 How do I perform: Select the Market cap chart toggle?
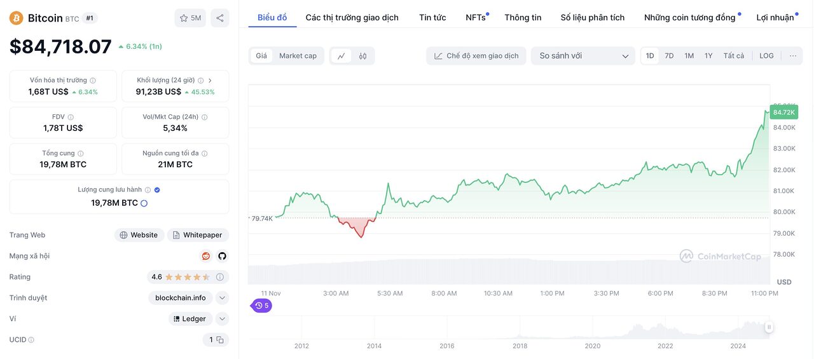click(x=298, y=56)
